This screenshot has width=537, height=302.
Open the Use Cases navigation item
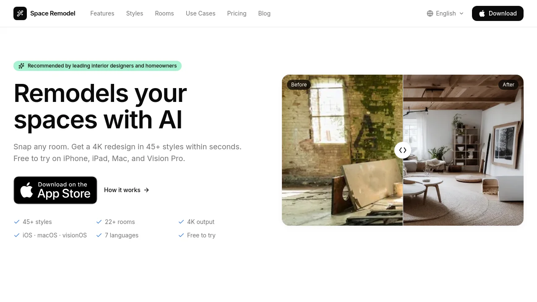pos(201,13)
